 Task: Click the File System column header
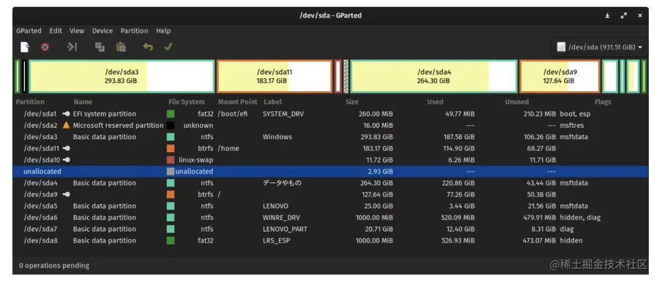coord(187,102)
